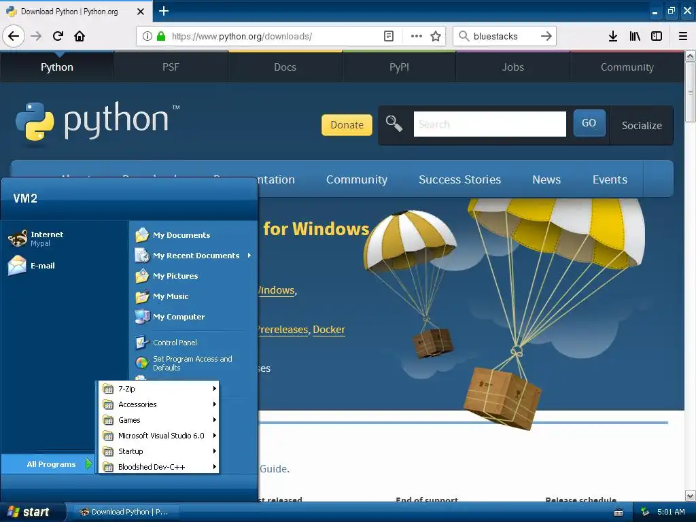Click the page scrollbar down arrow
Image resolution: width=696 pixels, height=522 pixels.
click(x=690, y=495)
